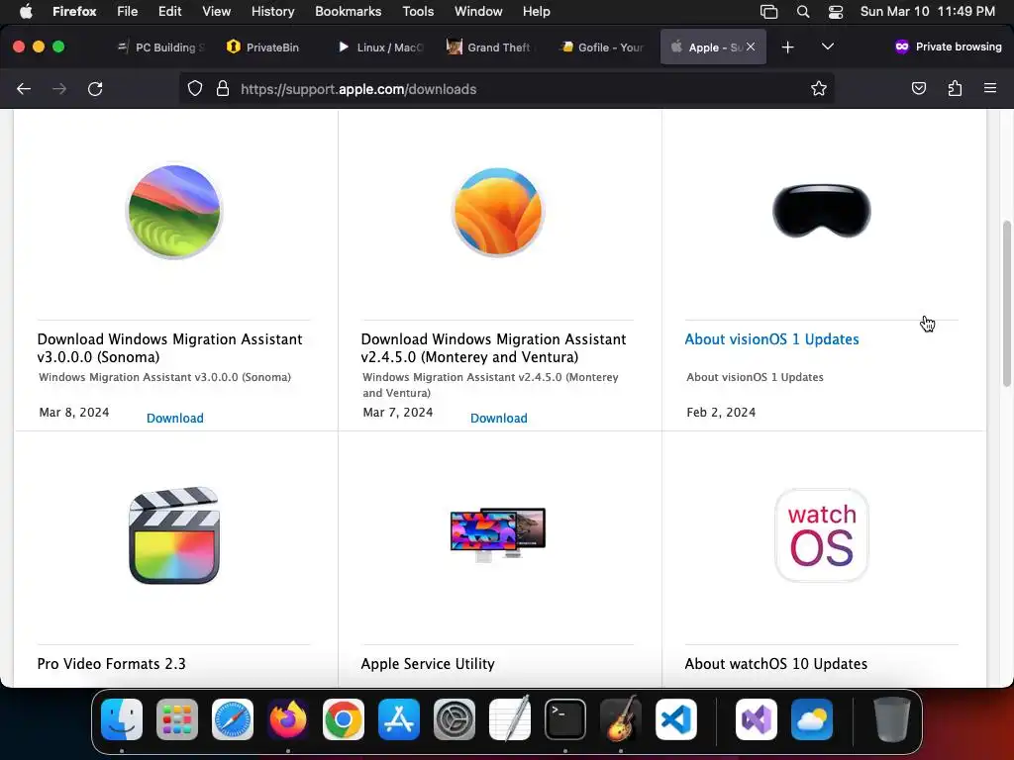Open the cloud weather app in Dock
The width and height of the screenshot is (1014, 760).
tap(812, 719)
